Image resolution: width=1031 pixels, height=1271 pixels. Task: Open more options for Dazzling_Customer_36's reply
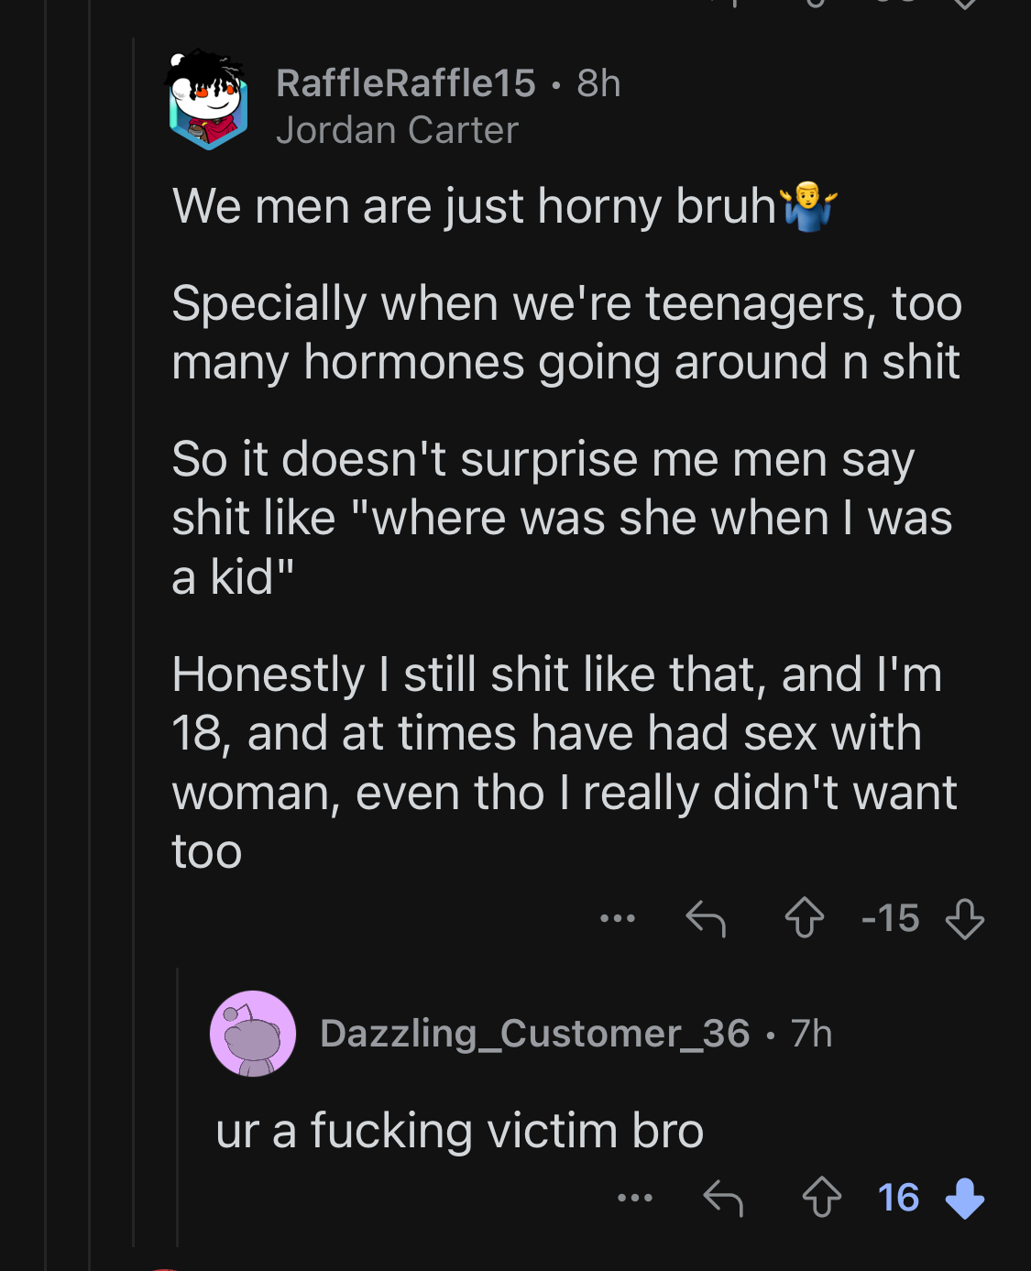pyautogui.click(x=635, y=1198)
